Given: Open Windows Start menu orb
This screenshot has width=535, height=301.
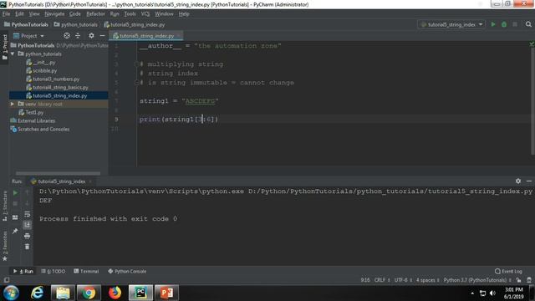Looking at the screenshot, I should pos(11,293).
